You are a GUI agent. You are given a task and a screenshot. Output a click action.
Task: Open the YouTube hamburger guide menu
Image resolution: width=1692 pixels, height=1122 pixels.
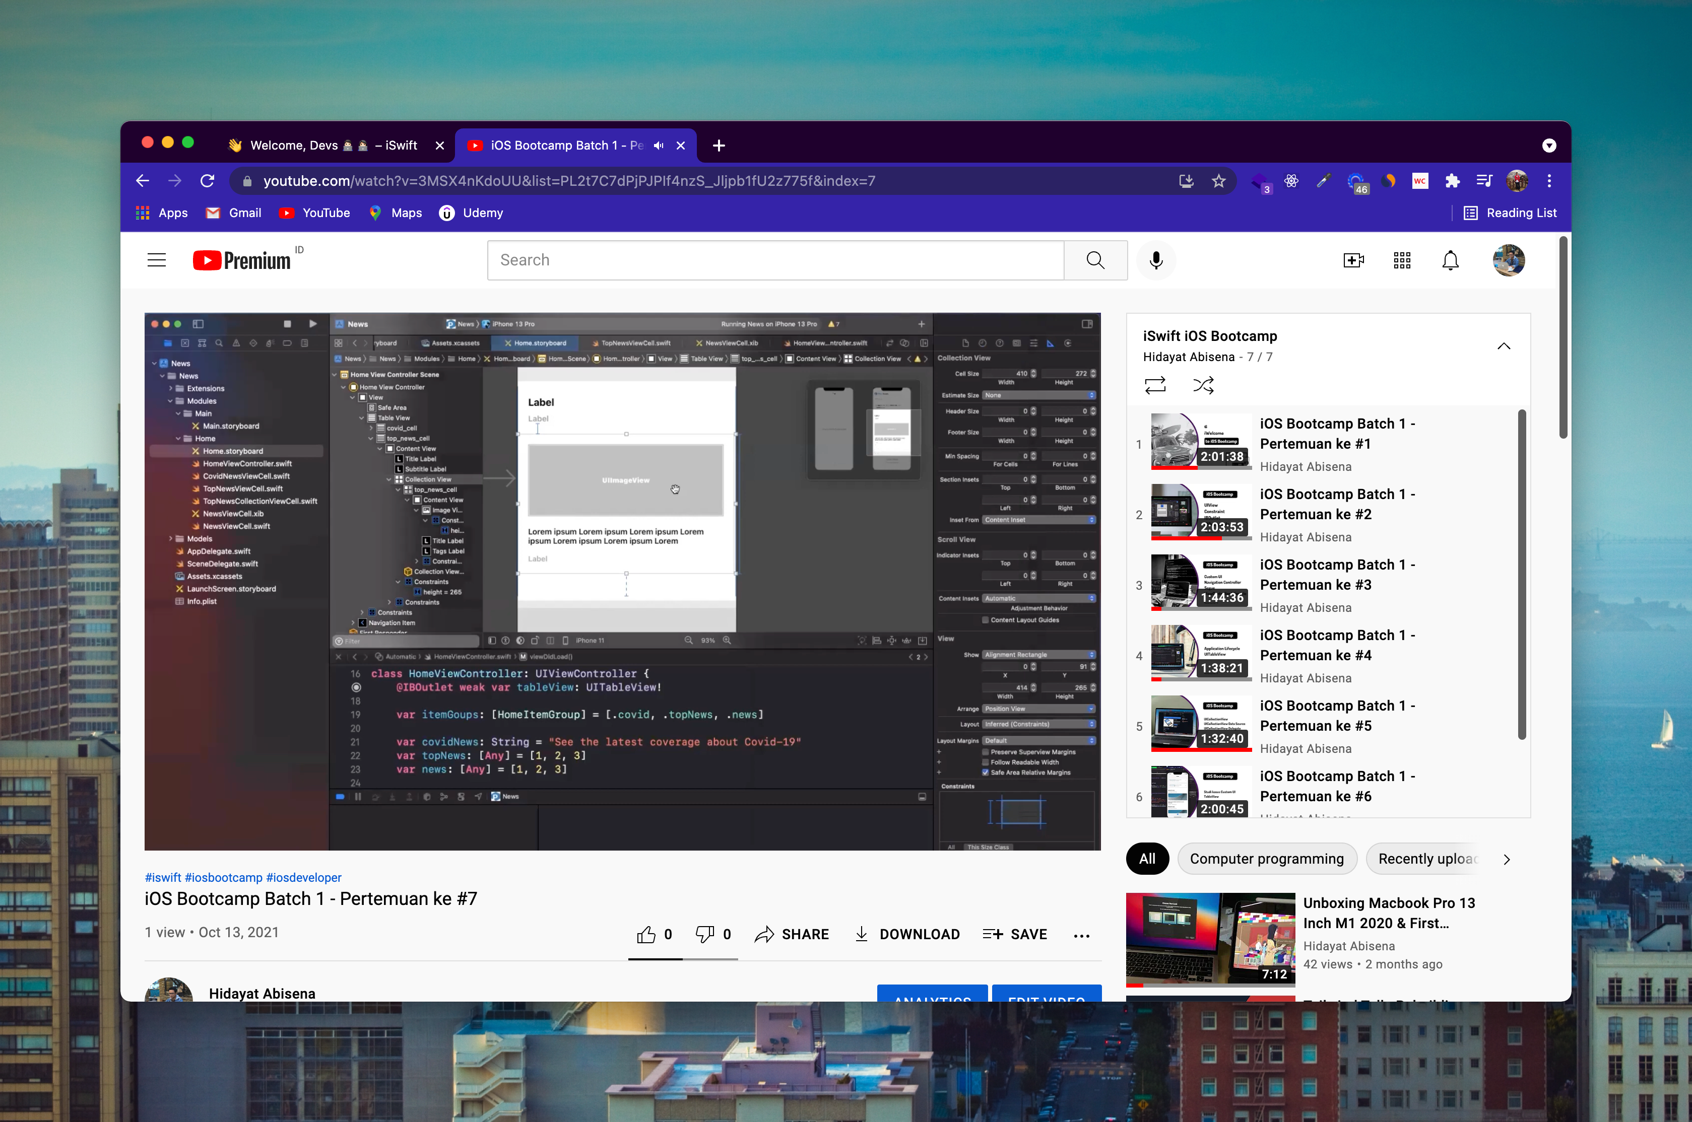[156, 260]
